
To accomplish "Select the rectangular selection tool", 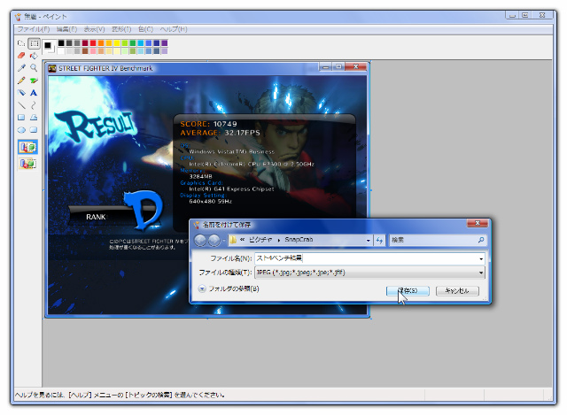I will pyautogui.click(x=34, y=43).
